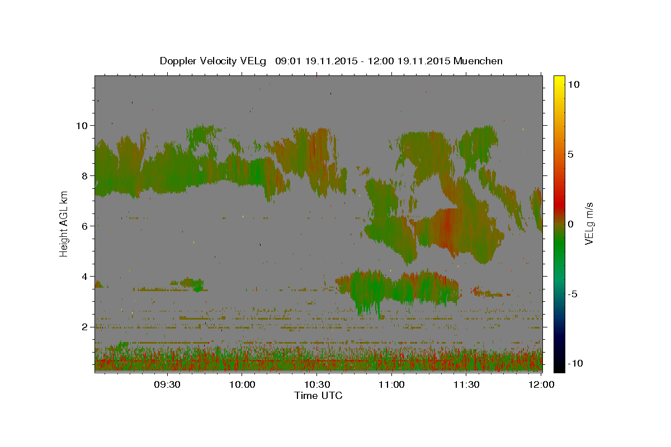This screenshot has height=447, width=671.
Task: Select the 10:00 time tick label
Action: [x=242, y=385]
